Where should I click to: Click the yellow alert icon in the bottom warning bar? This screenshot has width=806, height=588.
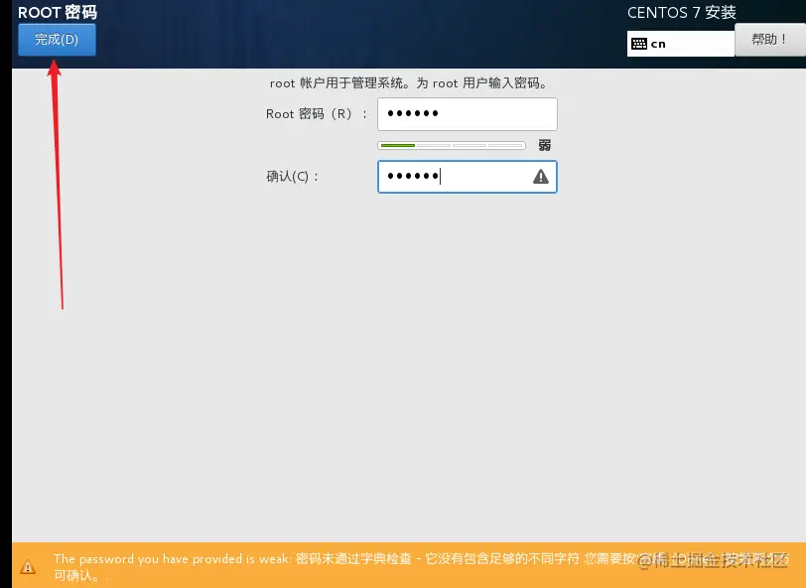tap(27, 566)
